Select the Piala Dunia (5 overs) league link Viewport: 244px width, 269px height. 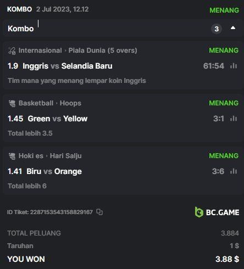pyautogui.click(x=103, y=51)
